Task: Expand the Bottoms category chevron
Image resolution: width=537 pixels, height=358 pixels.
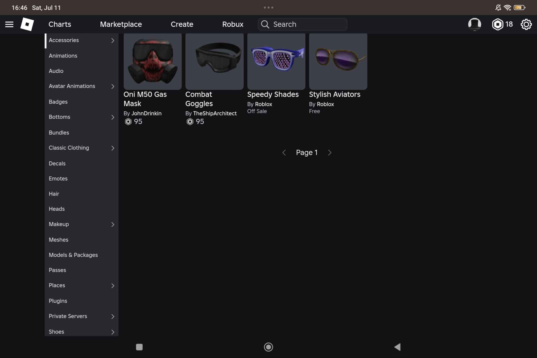Action: [x=113, y=117]
